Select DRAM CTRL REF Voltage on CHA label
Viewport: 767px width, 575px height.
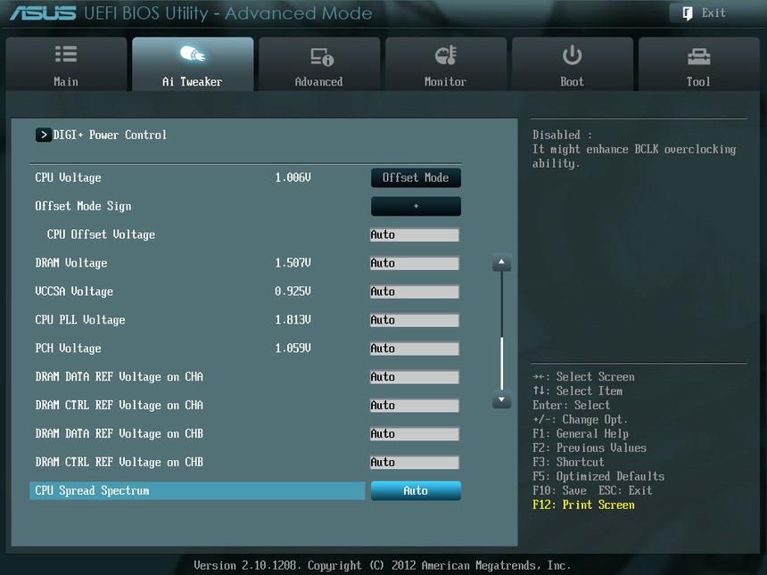[x=119, y=406]
